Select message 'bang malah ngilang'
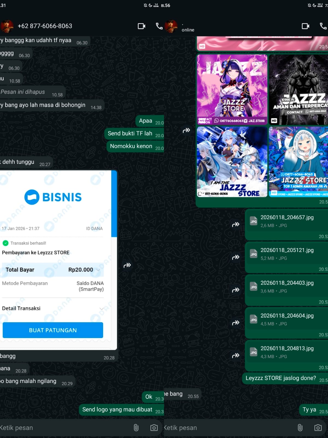The image size is (328, 438). [x=37, y=381]
